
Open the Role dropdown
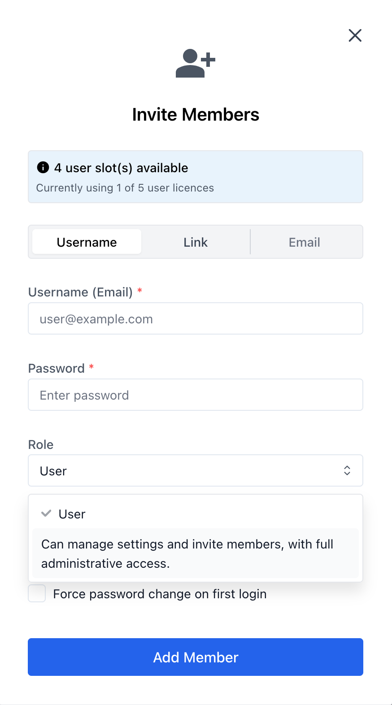[x=195, y=470]
